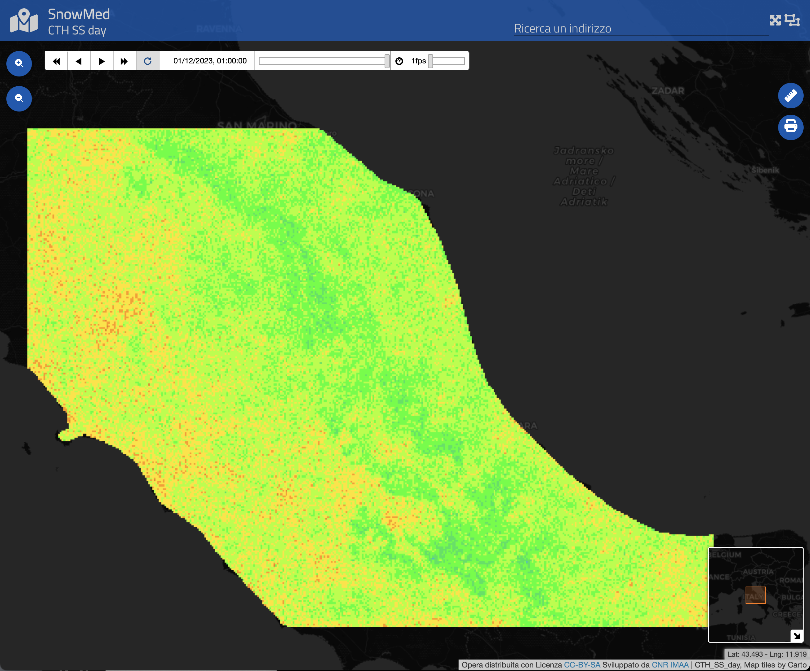Click the zoom in magnifier button
Viewport: 810px width, 671px height.
tap(19, 64)
